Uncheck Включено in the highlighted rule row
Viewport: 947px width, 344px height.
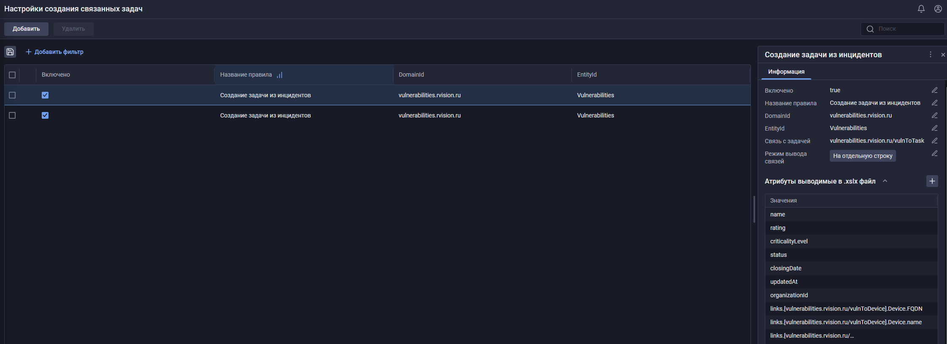pyautogui.click(x=45, y=95)
